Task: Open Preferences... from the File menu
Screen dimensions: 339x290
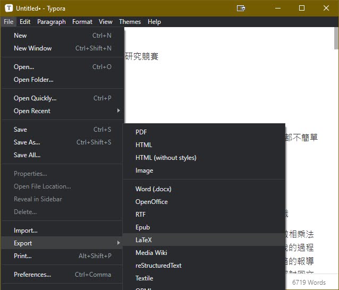Action: coord(63,275)
